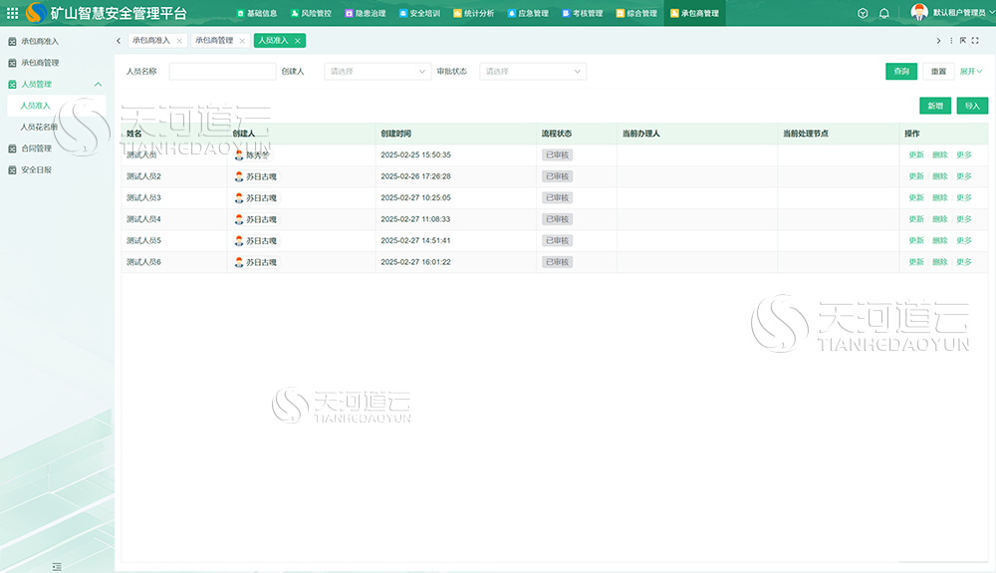Click 删除 for 测试人员4
Image resolution: width=996 pixels, height=573 pixels.
(x=940, y=219)
